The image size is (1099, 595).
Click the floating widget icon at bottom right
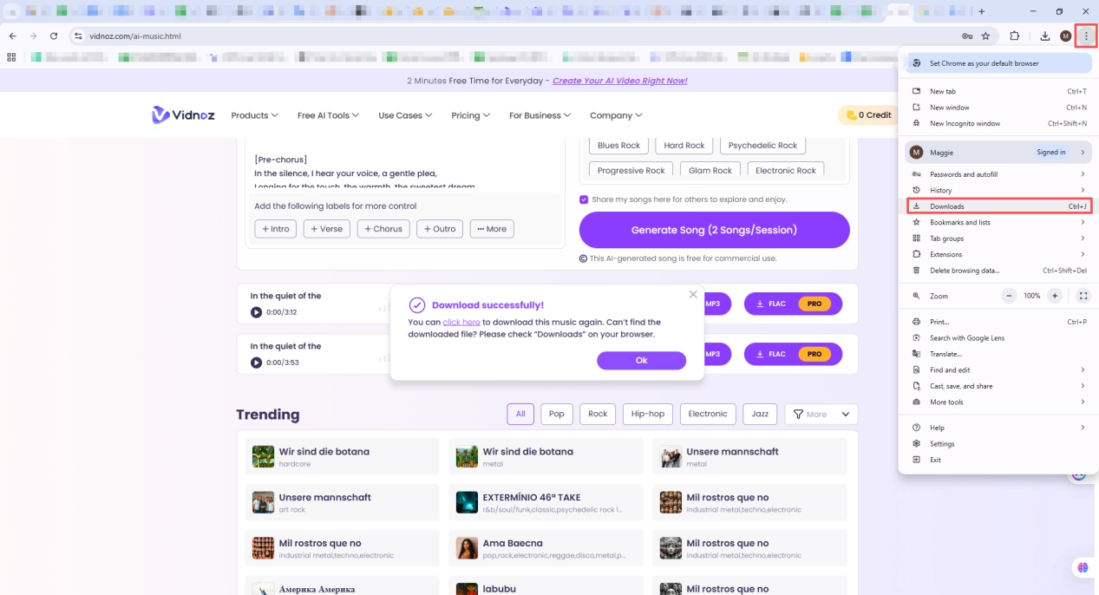(x=1082, y=567)
